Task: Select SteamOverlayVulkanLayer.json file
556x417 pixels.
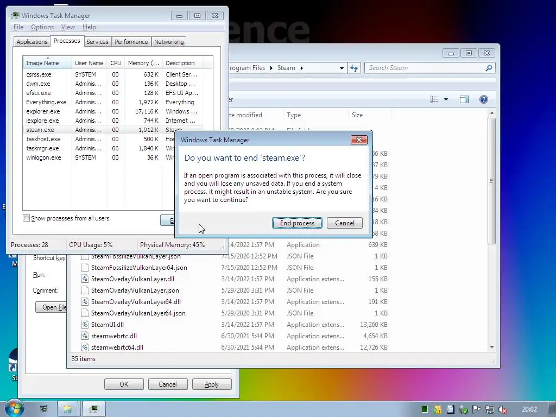Action: pos(135,290)
